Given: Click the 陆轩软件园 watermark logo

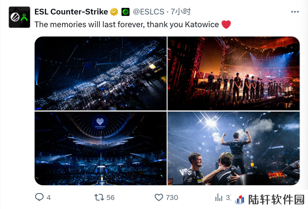Looking at the screenshot, I should point(270,200).
